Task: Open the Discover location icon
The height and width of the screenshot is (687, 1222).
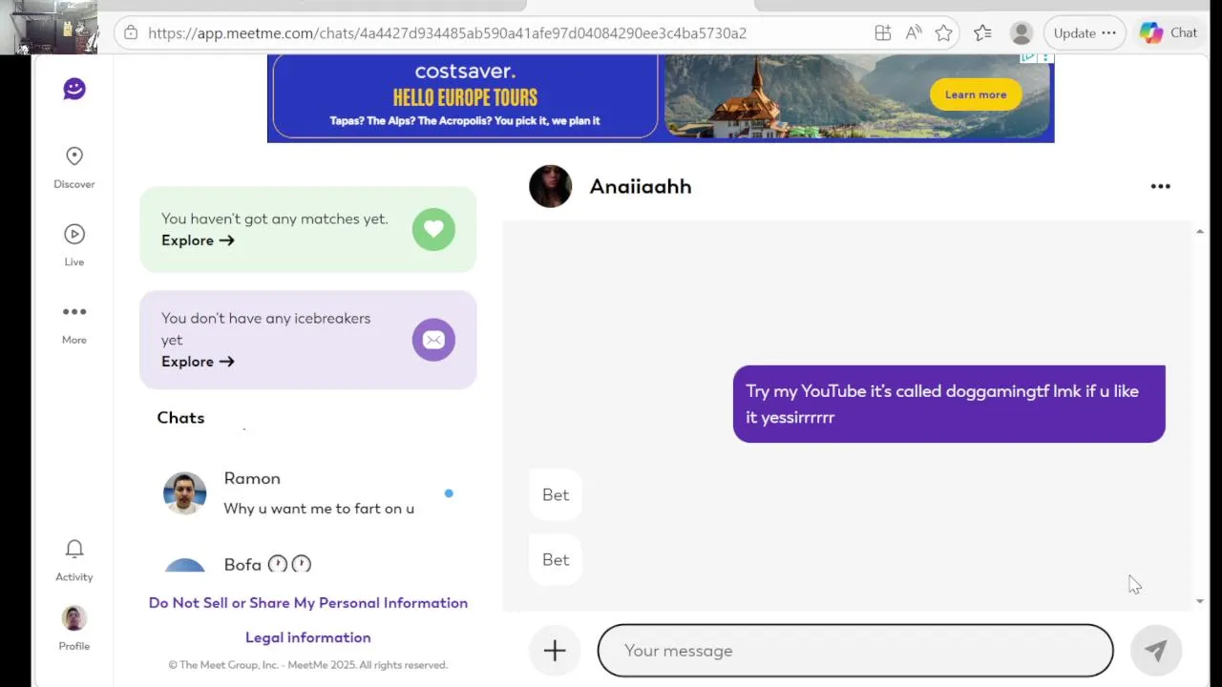Action: (x=74, y=156)
